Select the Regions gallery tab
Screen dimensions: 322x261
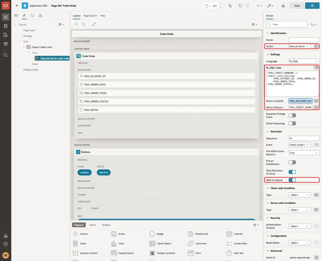coord(79,225)
